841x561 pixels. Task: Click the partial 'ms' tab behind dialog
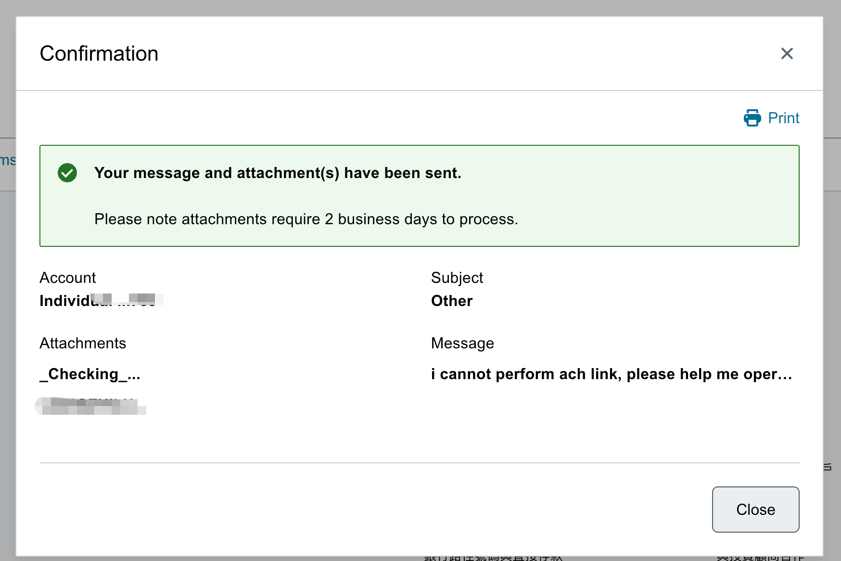click(x=7, y=160)
